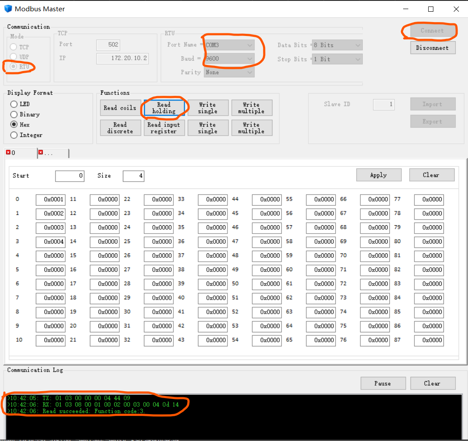Switch display format to Binary
The image size is (468, 441).
pos(13,114)
